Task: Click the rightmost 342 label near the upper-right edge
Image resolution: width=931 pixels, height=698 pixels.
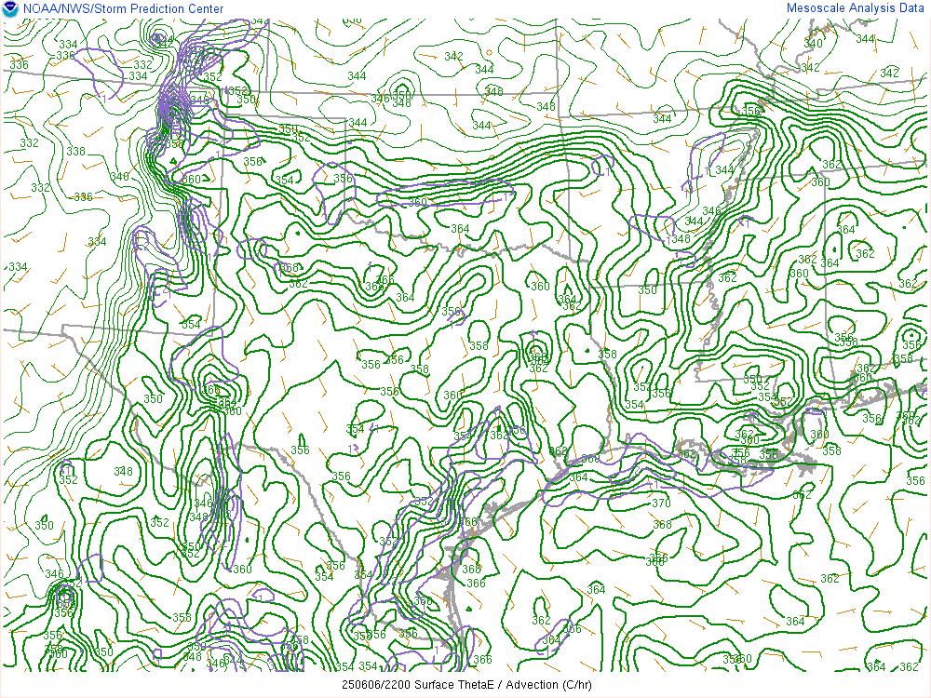Action: pos(890,73)
